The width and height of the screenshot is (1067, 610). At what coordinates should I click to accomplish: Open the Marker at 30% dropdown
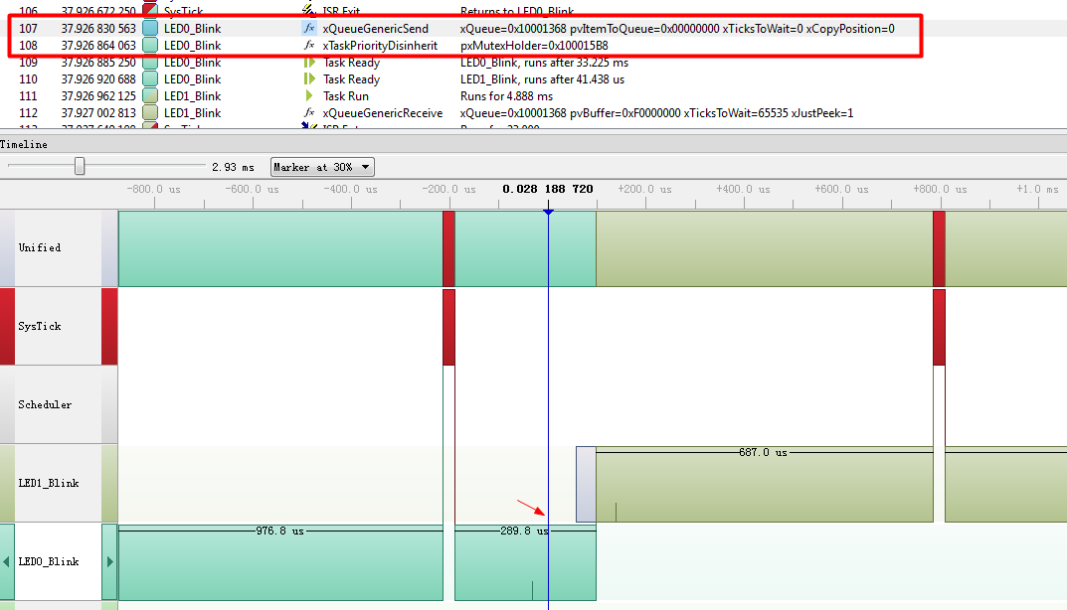point(320,166)
